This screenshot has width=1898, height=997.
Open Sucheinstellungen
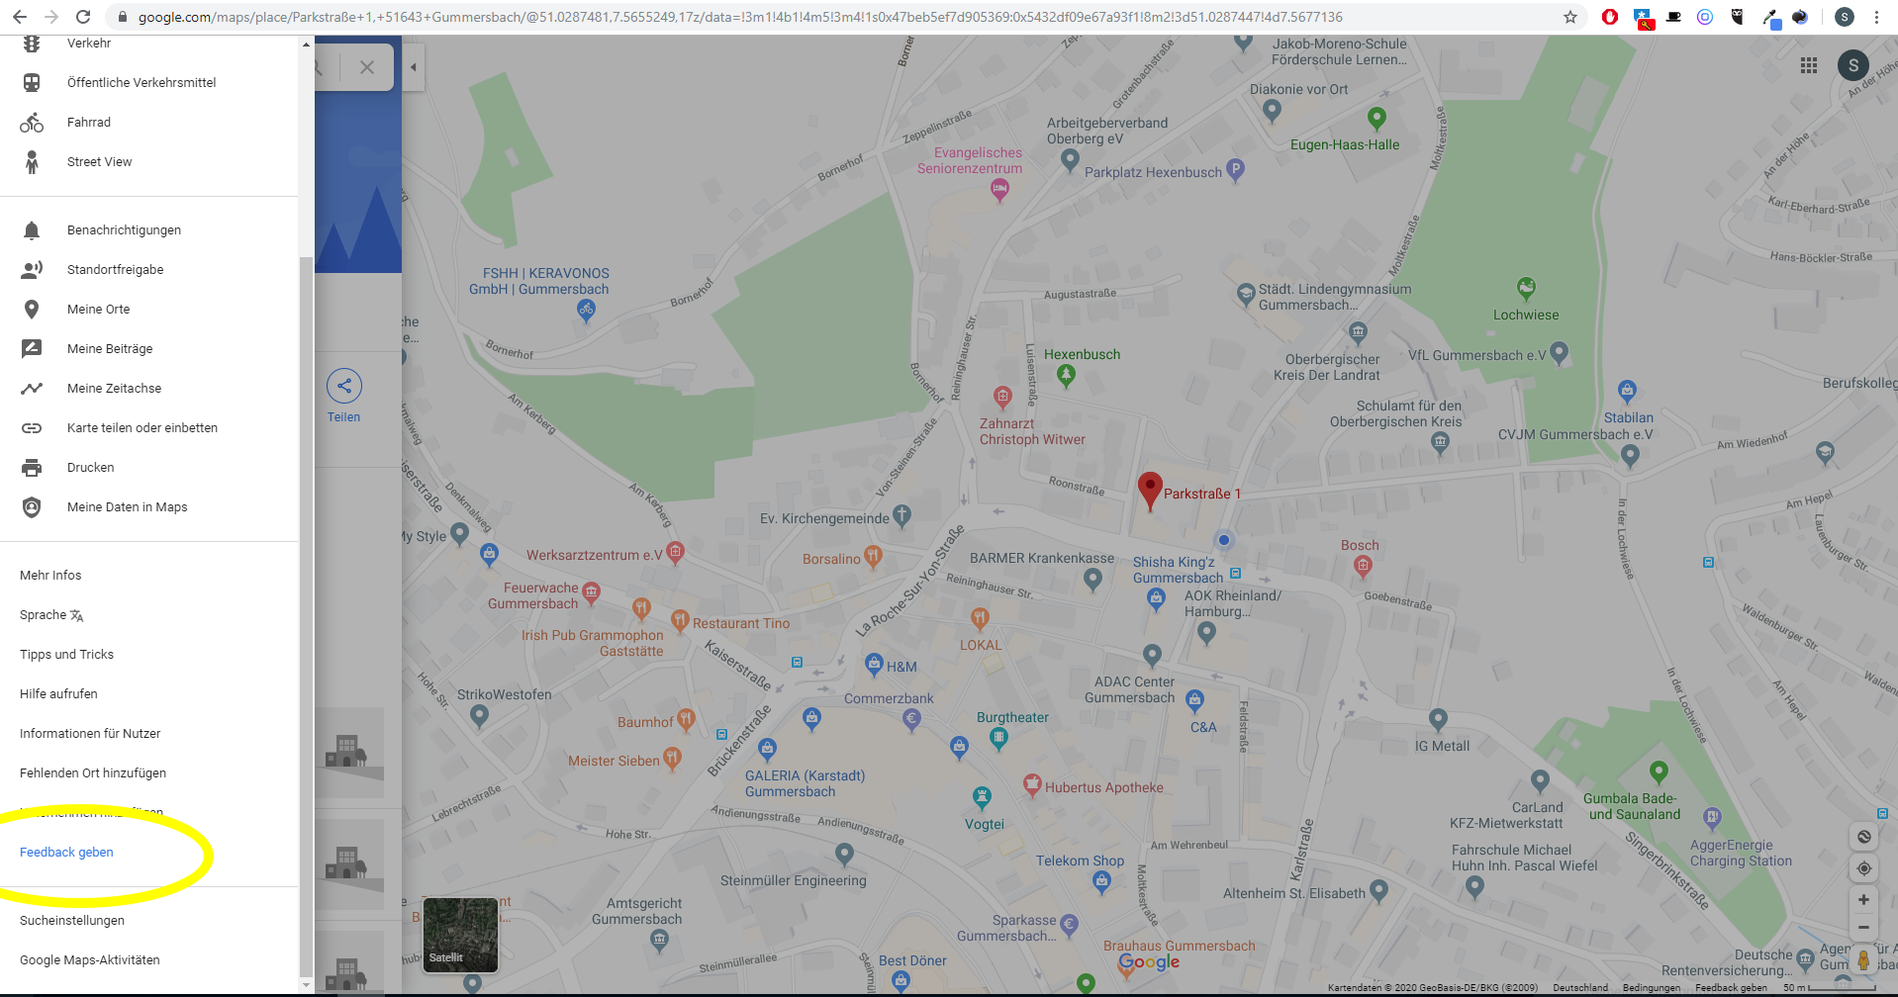(x=72, y=921)
